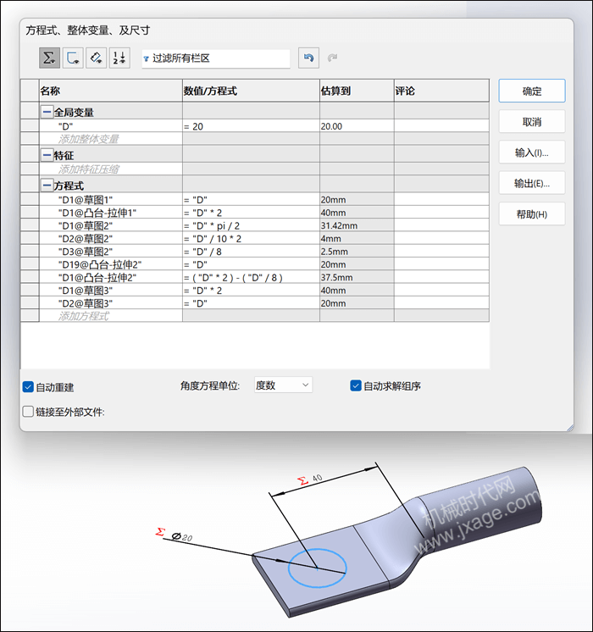Enable 链接至外部文件 checkbox
Image resolution: width=593 pixels, height=632 pixels.
point(28,412)
